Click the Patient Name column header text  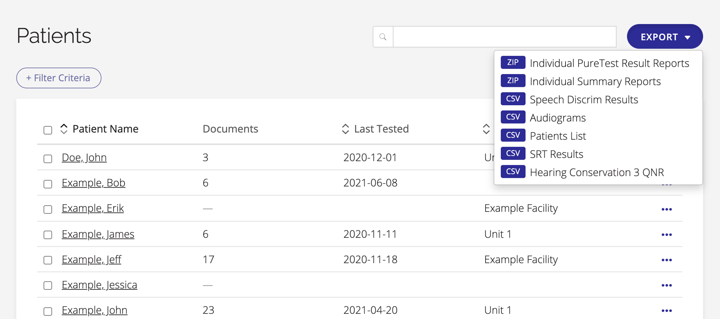click(x=105, y=129)
